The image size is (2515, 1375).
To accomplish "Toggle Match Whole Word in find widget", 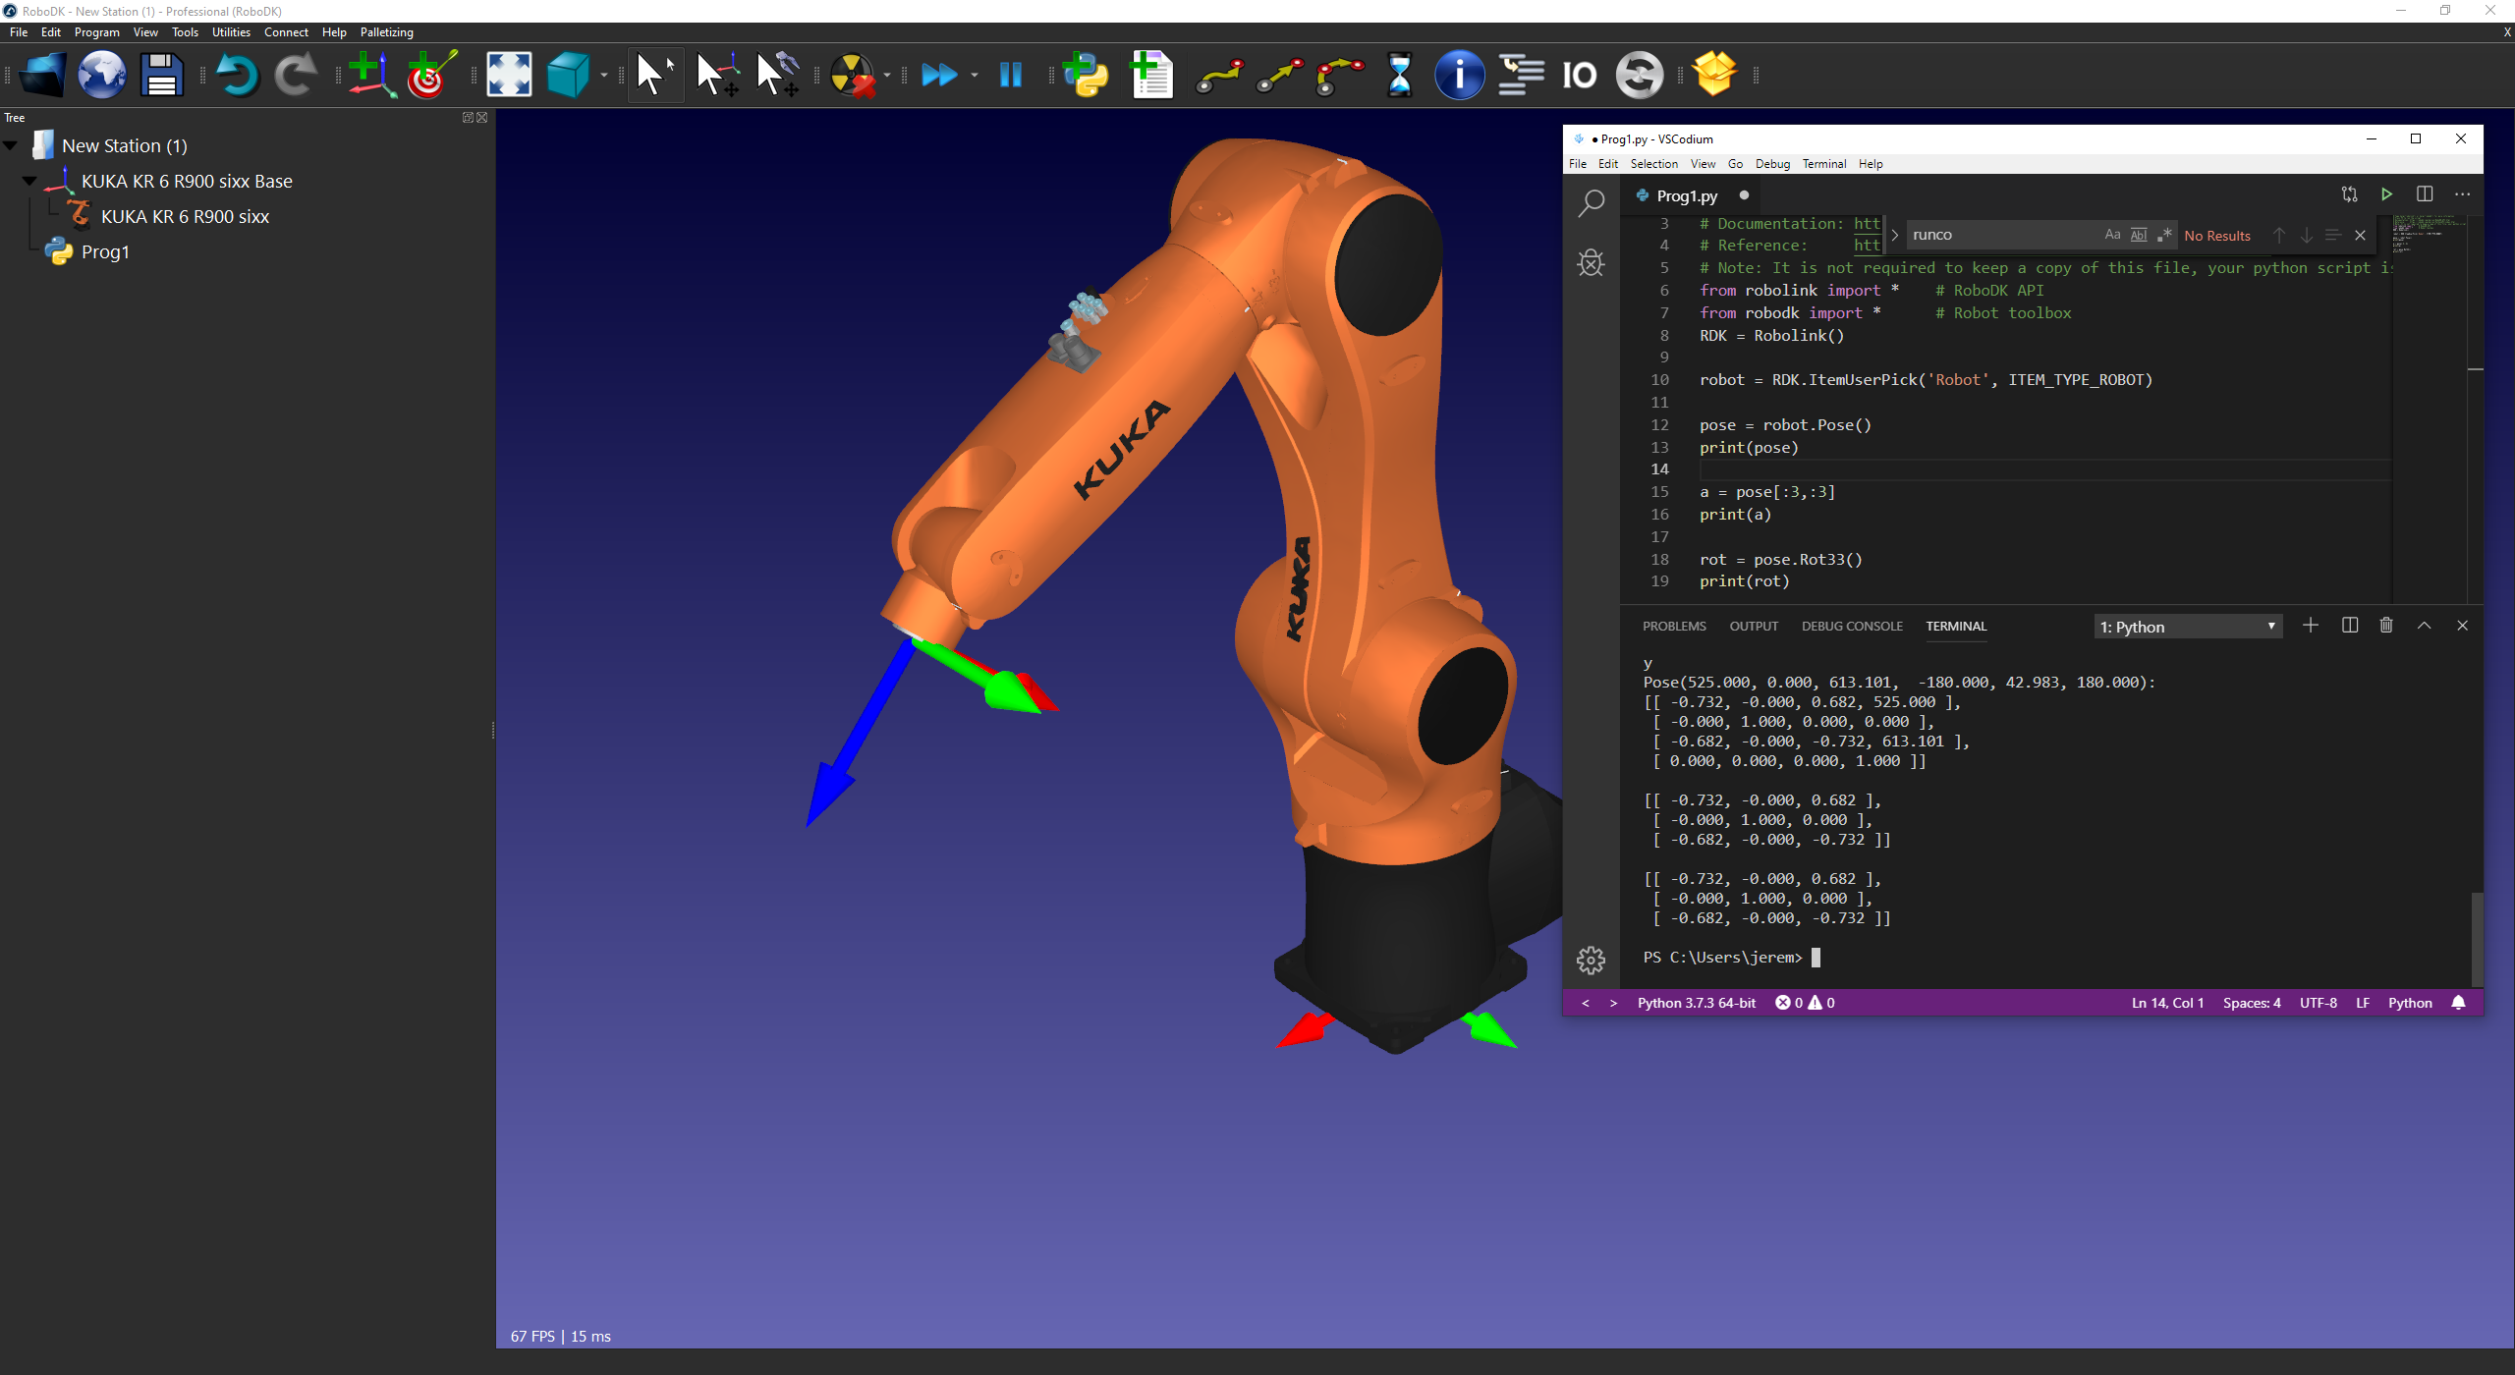I will point(2139,235).
